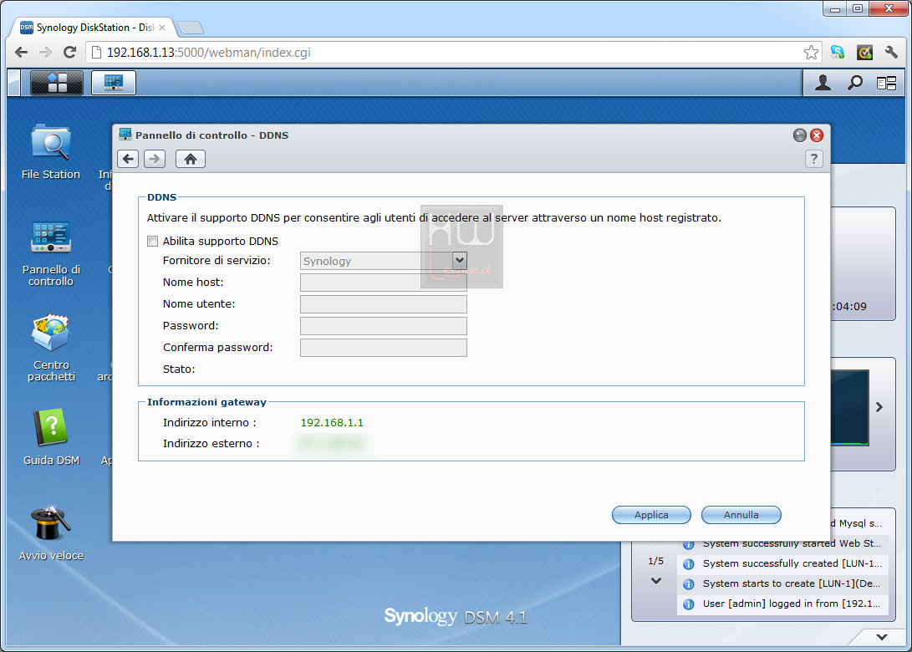Click the yellow checkmark extension icon

(864, 53)
